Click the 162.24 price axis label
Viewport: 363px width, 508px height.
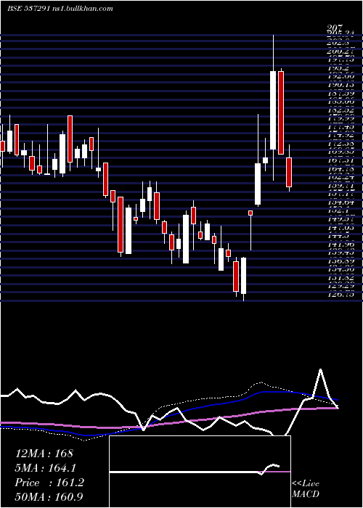(x=340, y=177)
